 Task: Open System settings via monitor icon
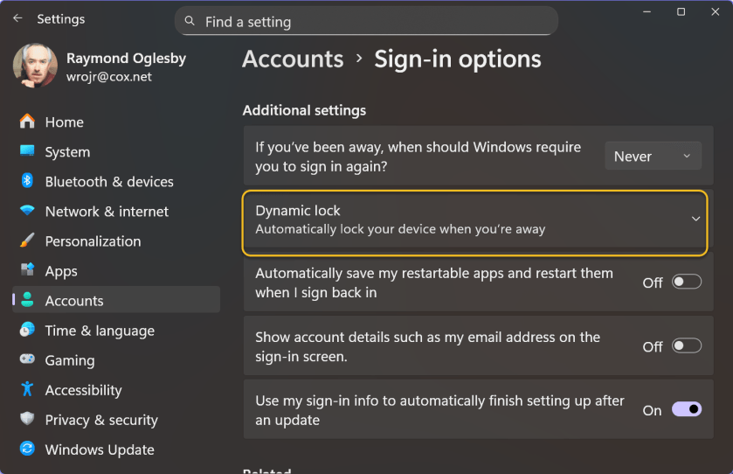[27, 151]
